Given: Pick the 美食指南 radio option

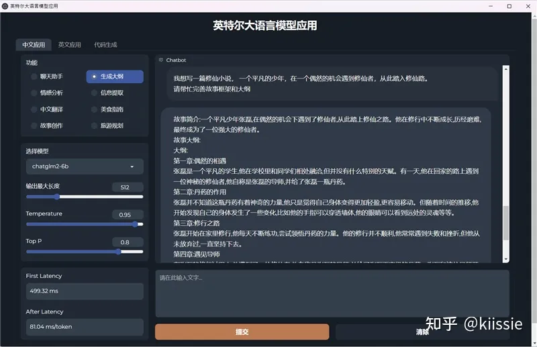Looking at the screenshot, I should click(107, 109).
